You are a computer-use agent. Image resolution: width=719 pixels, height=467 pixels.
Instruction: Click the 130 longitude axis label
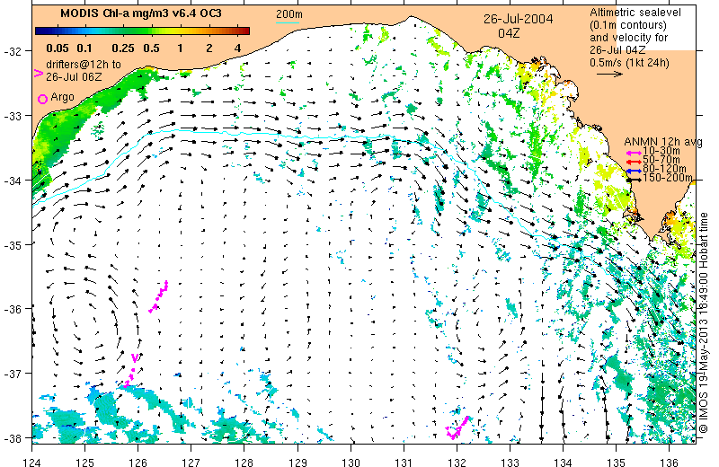point(351,462)
